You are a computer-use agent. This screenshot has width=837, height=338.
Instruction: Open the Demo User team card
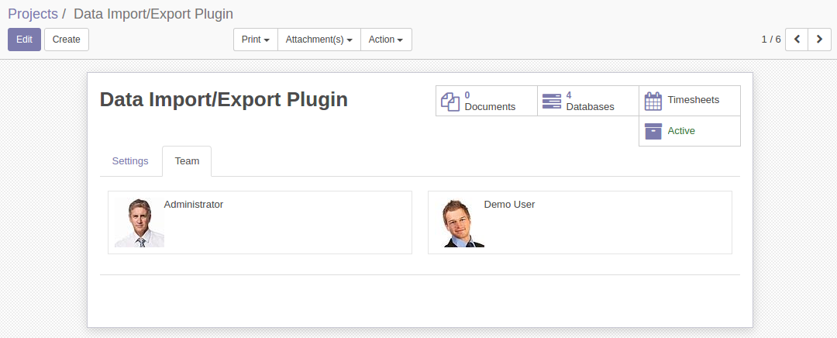[580, 222]
